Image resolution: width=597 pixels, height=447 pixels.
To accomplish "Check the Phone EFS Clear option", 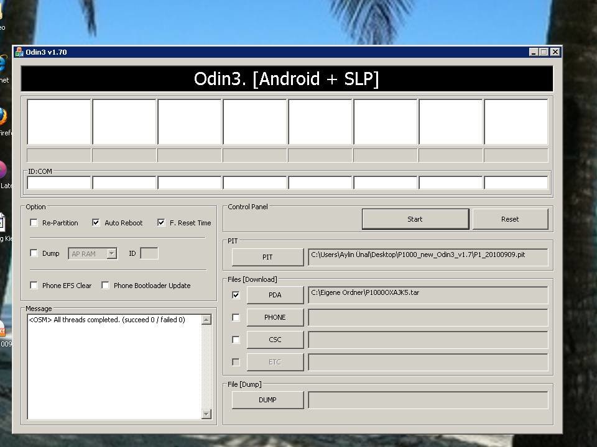I will pyautogui.click(x=34, y=285).
